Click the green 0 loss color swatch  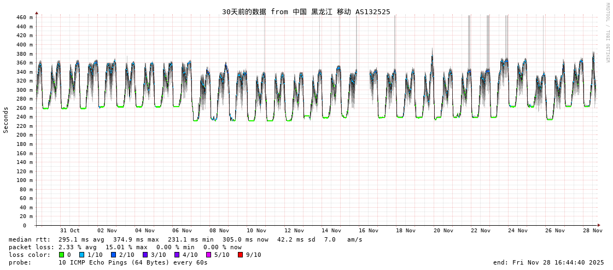pos(62,255)
